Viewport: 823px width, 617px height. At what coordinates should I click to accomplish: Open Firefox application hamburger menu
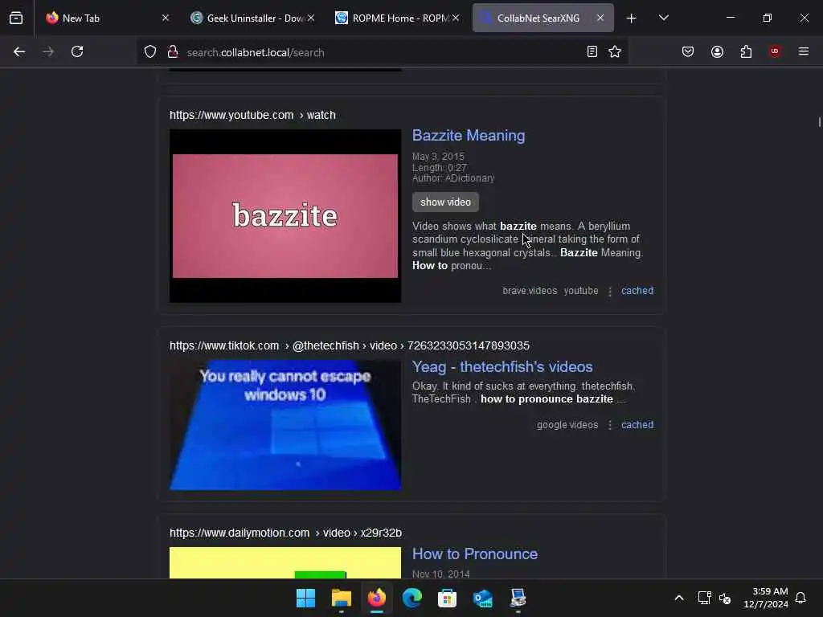click(804, 51)
